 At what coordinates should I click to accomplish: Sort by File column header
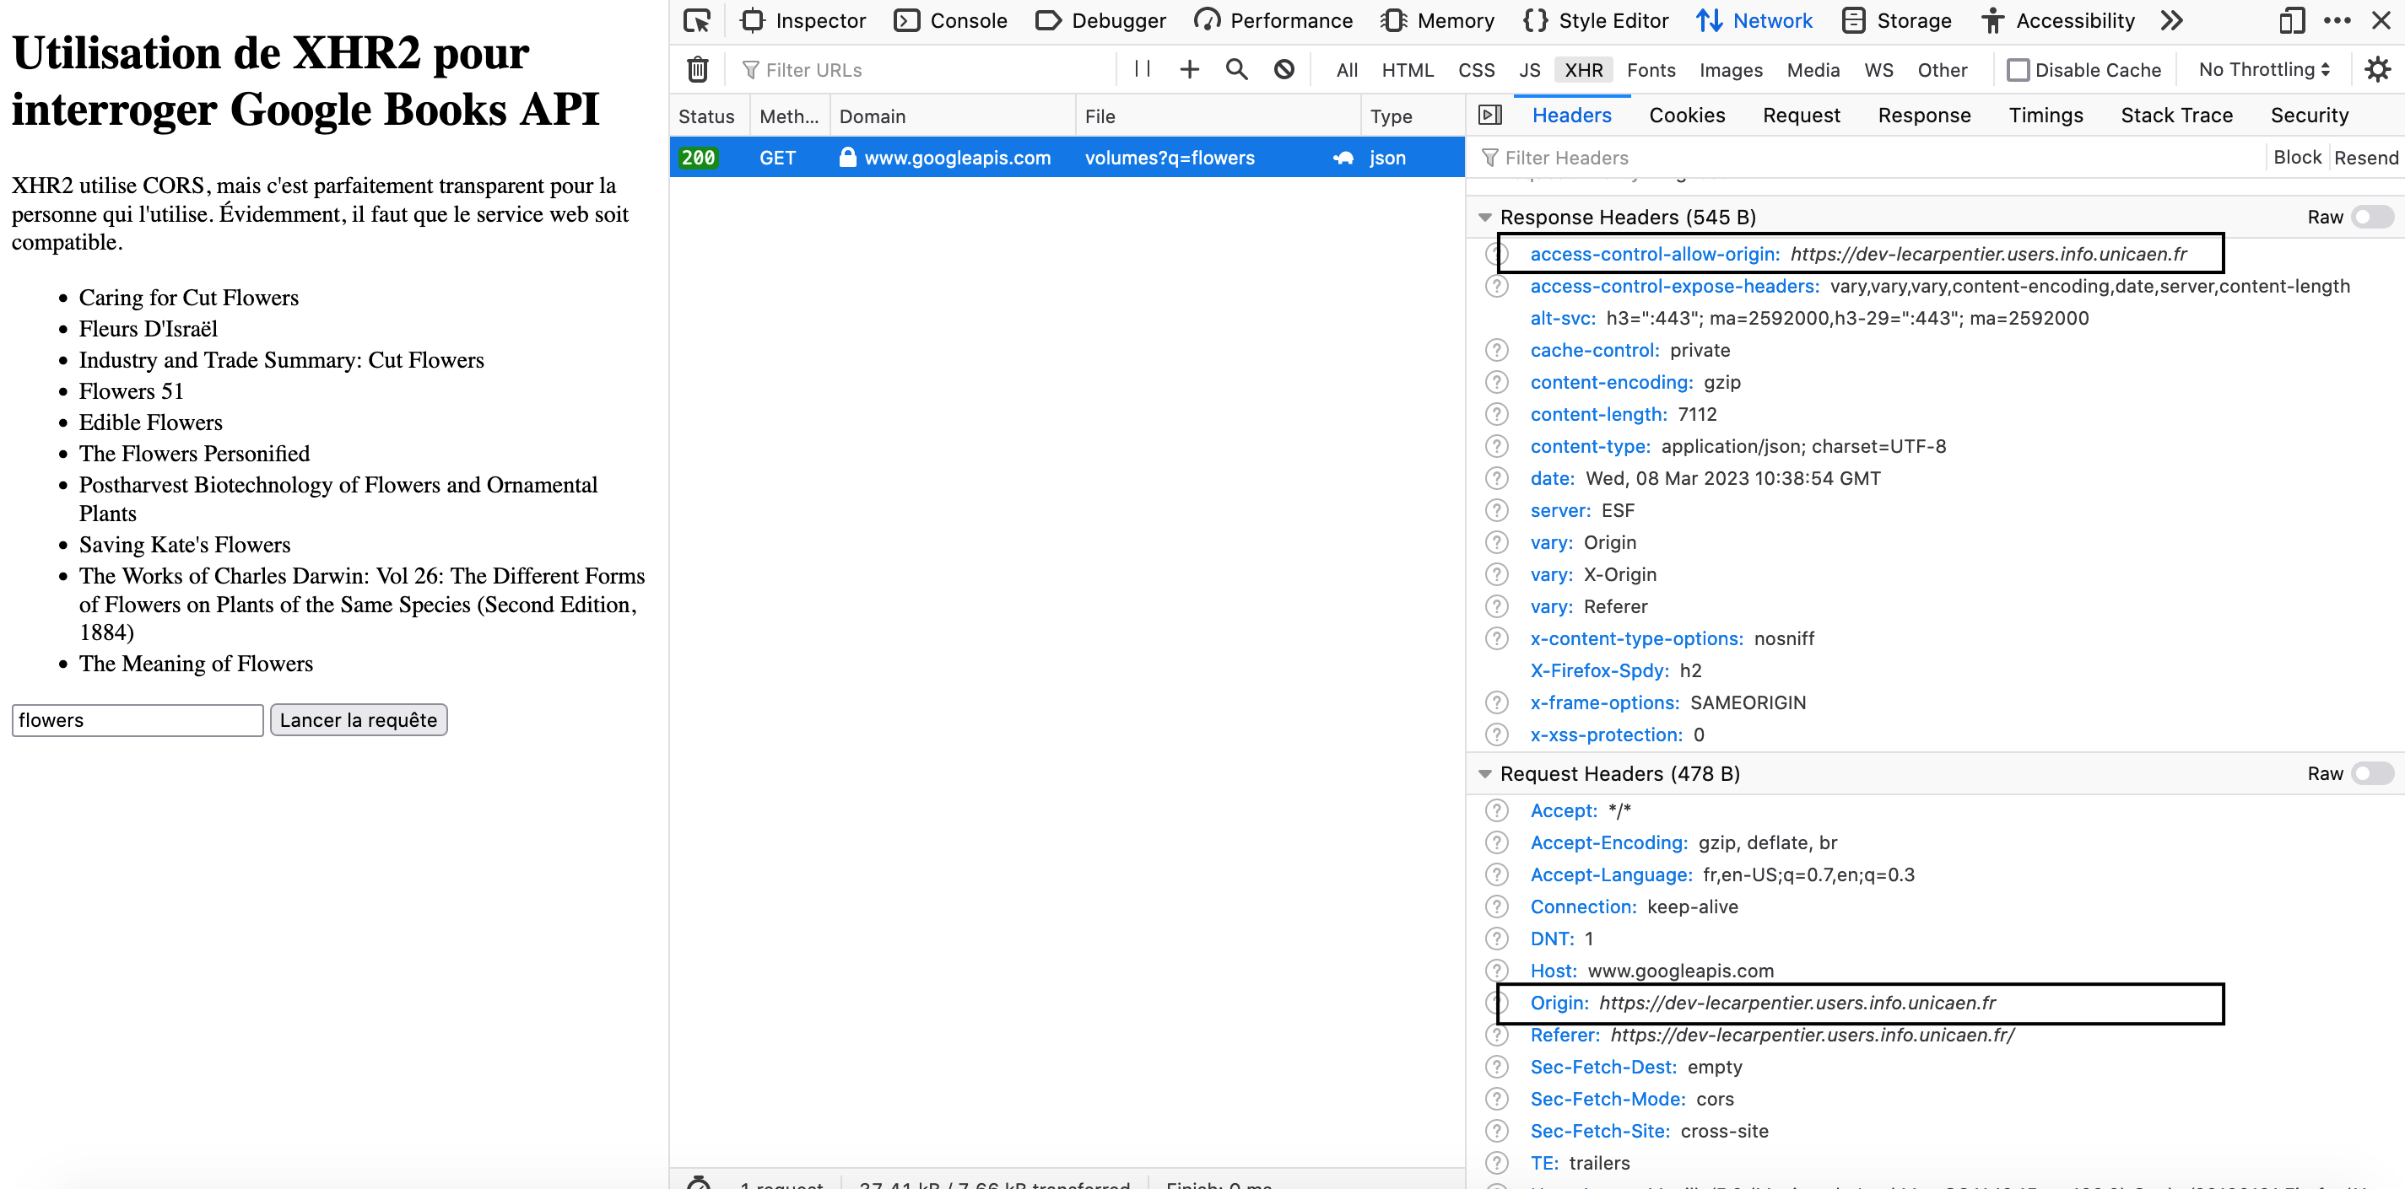click(x=1218, y=116)
